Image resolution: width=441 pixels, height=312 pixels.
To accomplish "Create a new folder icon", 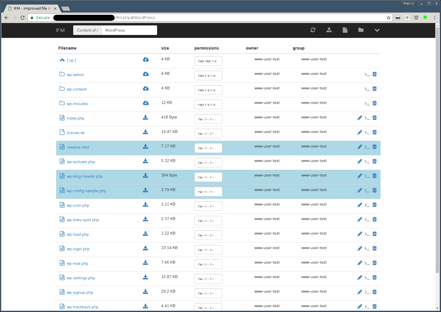I will tap(361, 30).
